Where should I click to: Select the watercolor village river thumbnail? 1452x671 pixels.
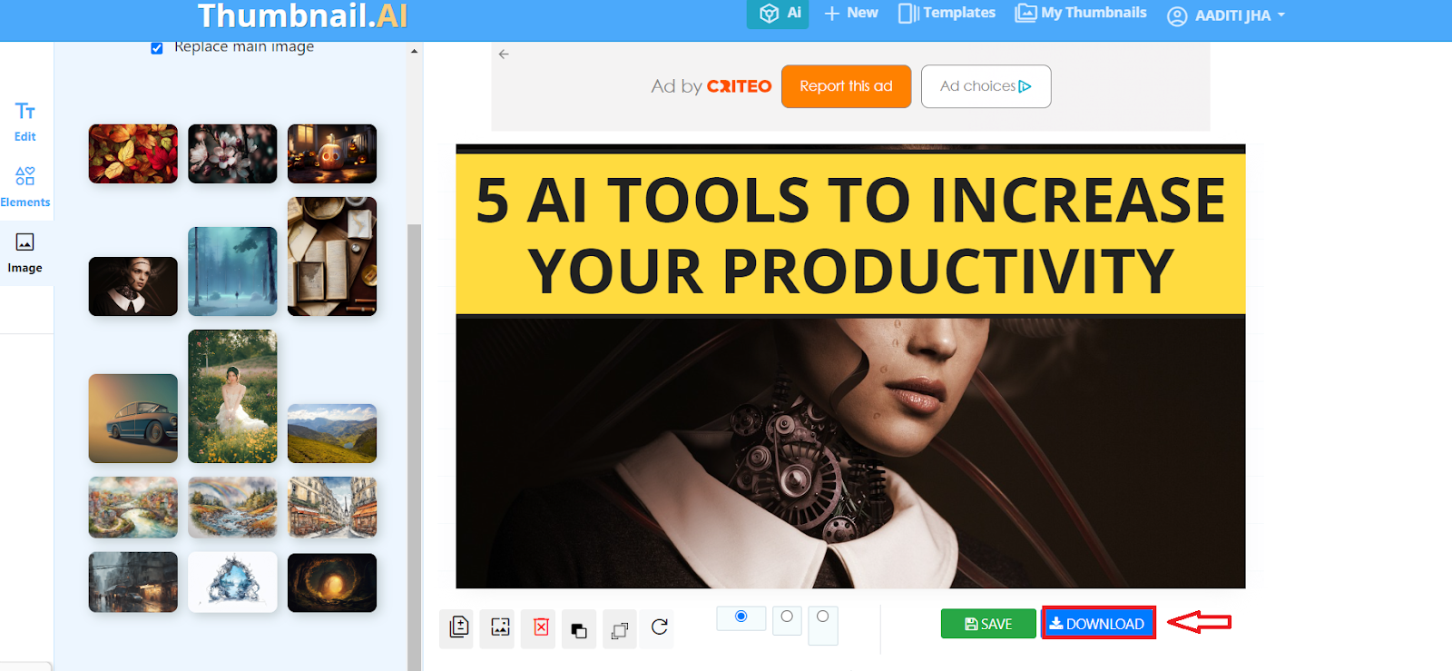point(133,508)
